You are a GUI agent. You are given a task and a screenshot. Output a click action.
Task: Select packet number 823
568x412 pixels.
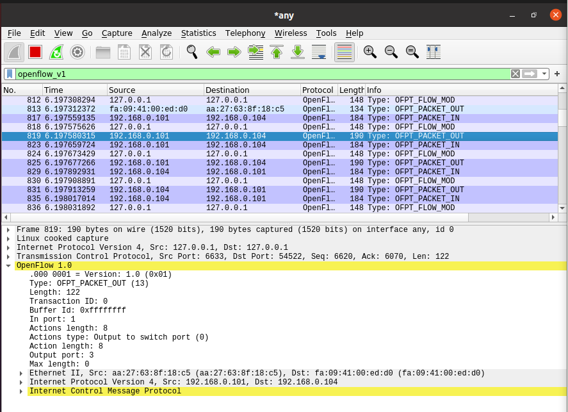point(280,145)
